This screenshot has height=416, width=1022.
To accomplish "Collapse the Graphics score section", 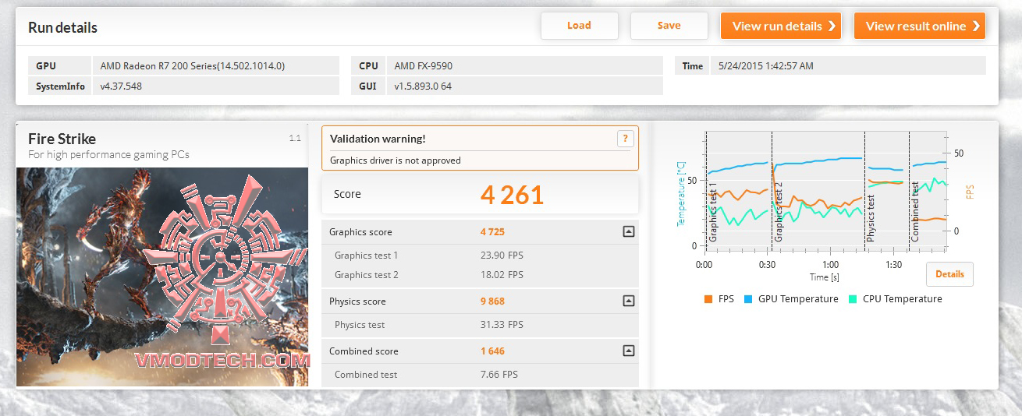I will 628,231.
